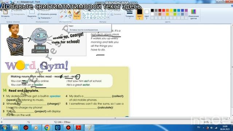Expand the Paste (Вставить) dropdown arrow
Viewport: 233px width, 131px height.
tap(5, 19)
